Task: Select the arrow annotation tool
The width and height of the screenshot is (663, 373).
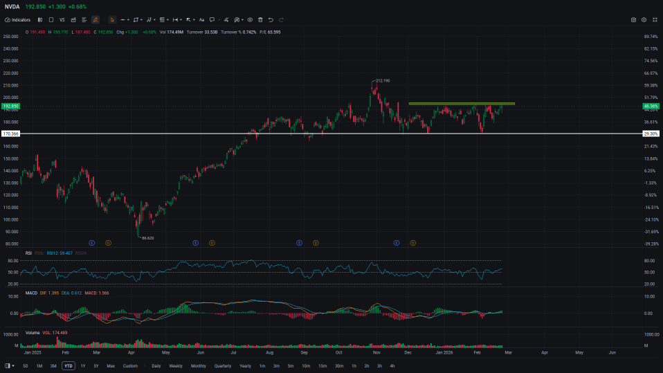Action: tap(188, 20)
